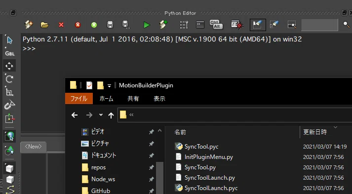Select the SyncTool.py file
Image resolution: width=352 pixels, height=194 pixels.
(200, 167)
